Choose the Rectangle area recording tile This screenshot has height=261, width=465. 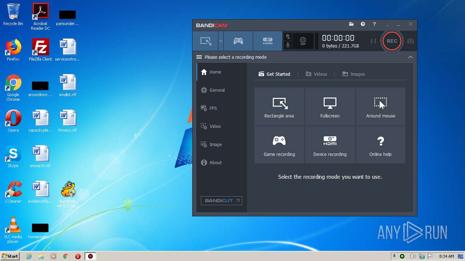pyautogui.click(x=279, y=107)
